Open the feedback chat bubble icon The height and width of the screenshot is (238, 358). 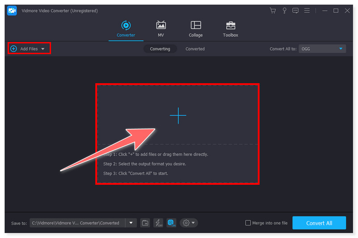(x=295, y=10)
